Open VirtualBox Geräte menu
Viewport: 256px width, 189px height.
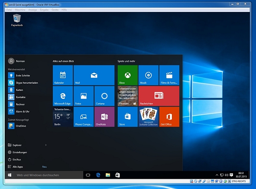(x=55, y=10)
